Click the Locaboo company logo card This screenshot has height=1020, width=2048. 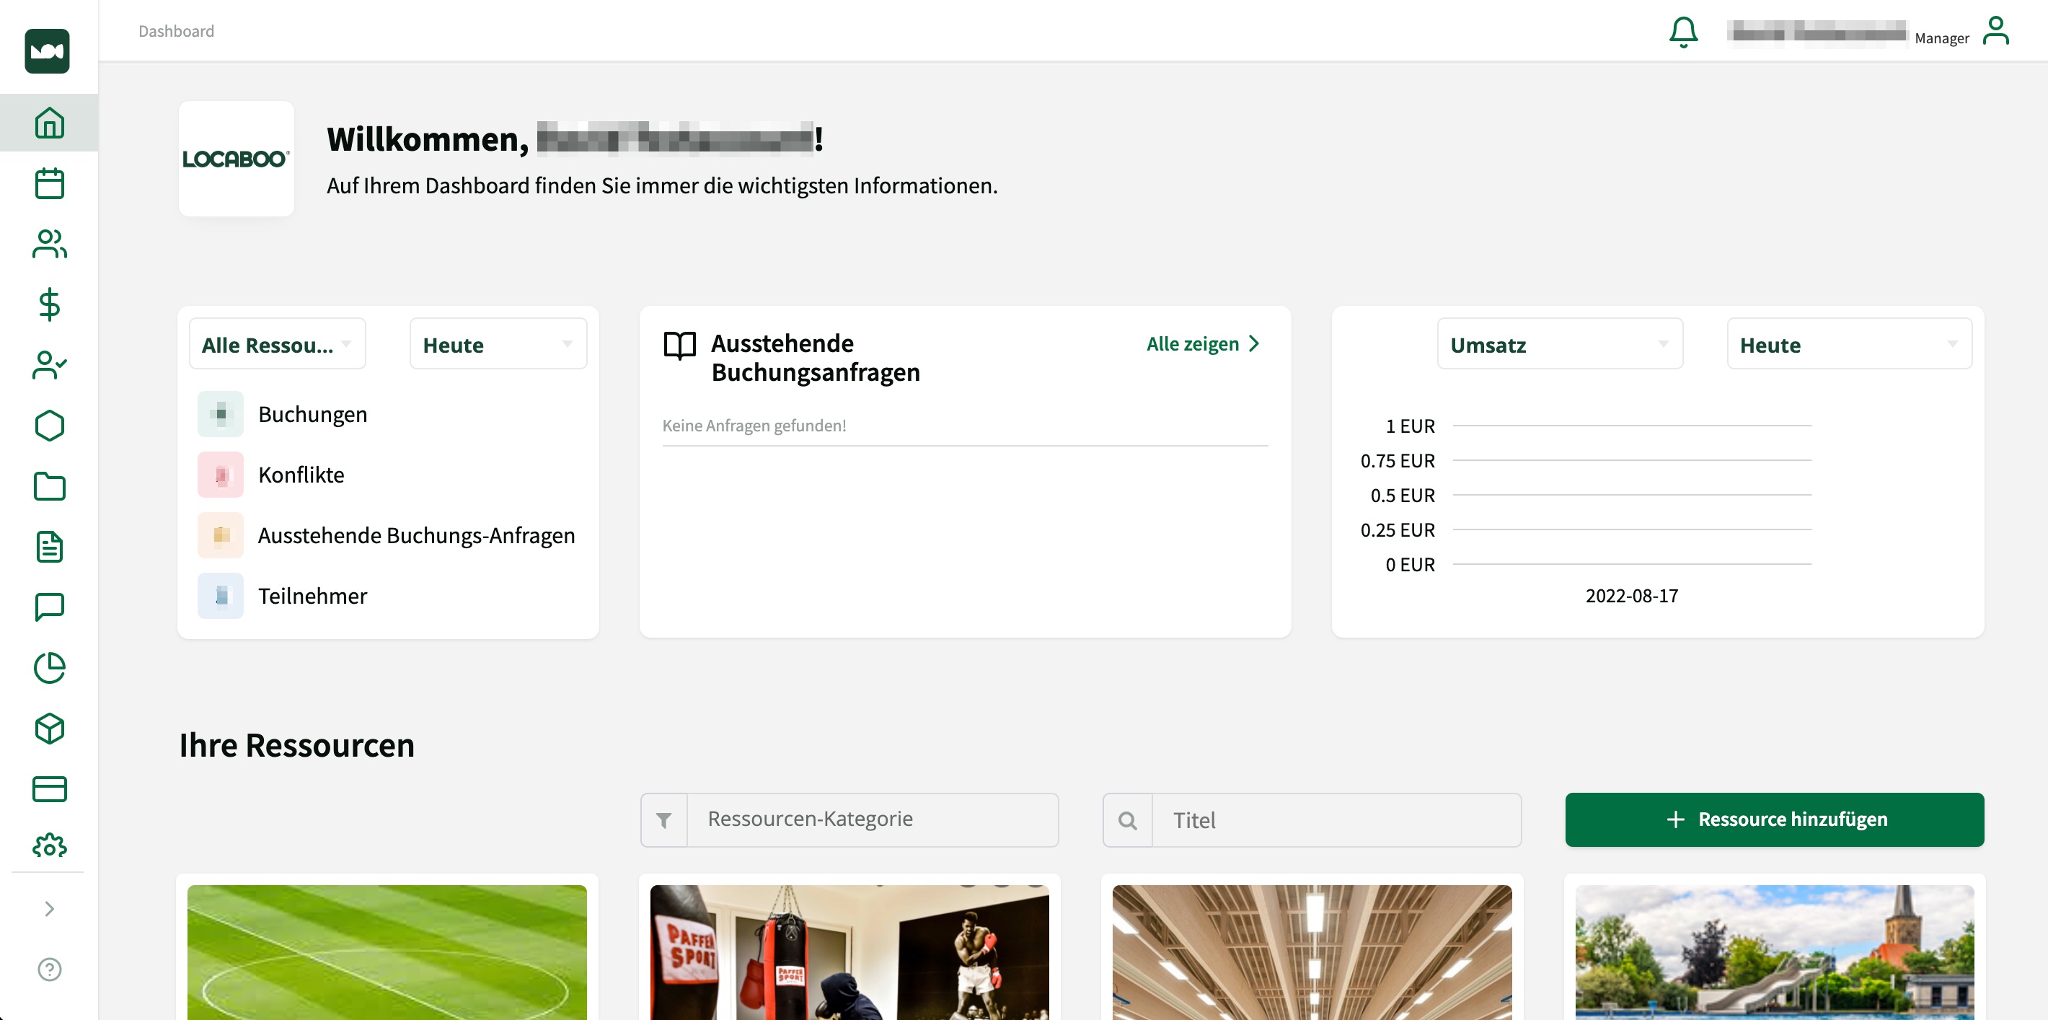point(236,158)
